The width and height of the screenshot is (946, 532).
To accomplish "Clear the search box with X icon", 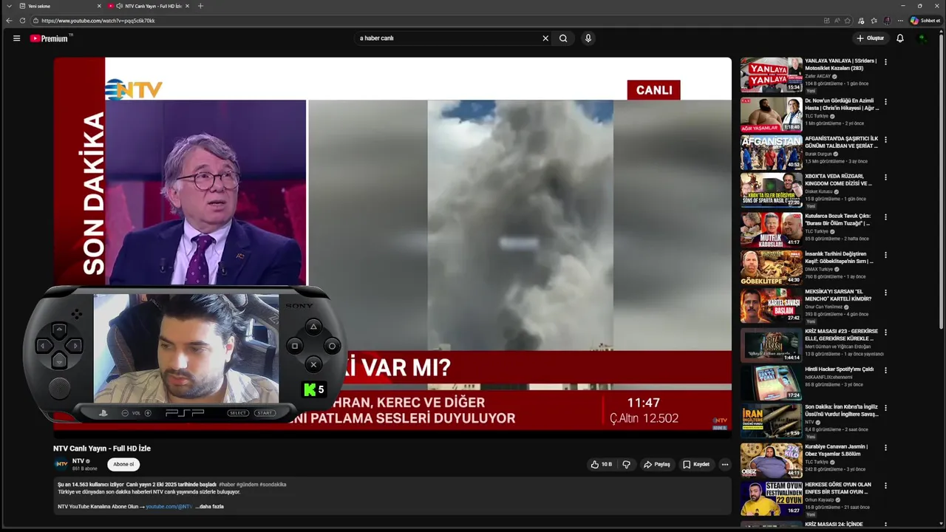I will pos(545,38).
